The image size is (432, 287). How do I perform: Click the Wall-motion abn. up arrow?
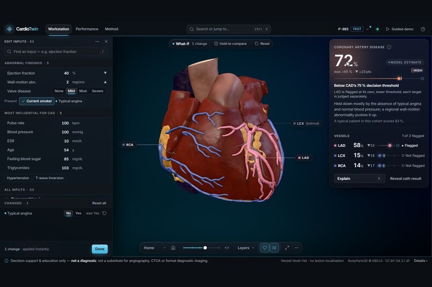(x=105, y=82)
